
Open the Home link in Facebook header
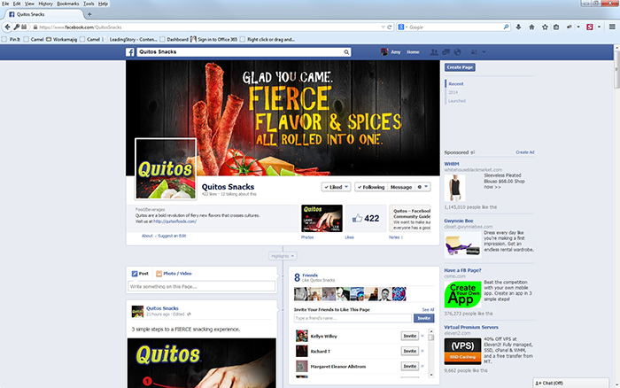(x=413, y=51)
